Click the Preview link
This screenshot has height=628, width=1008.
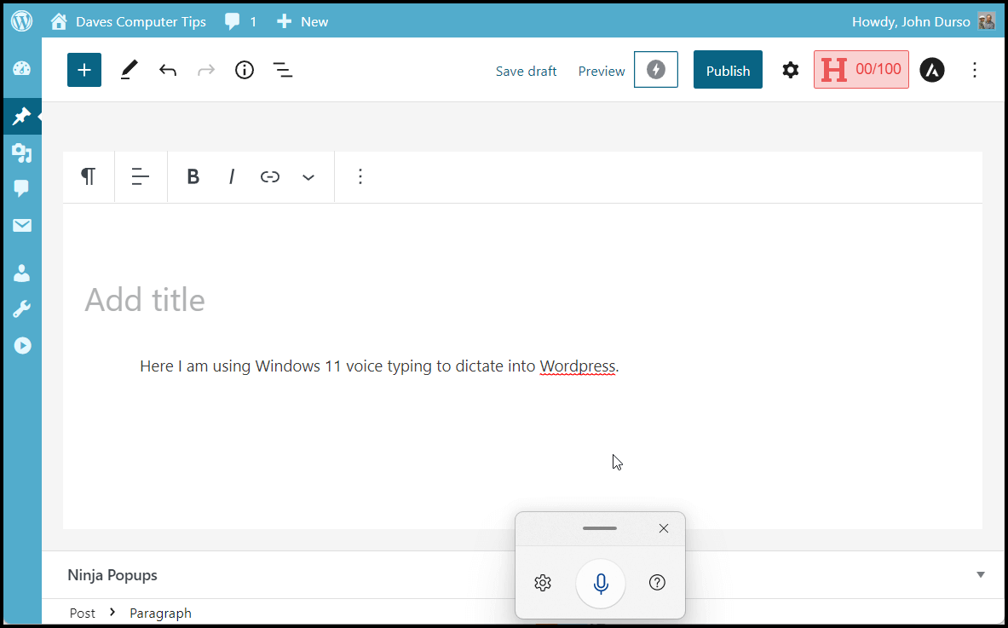(601, 72)
